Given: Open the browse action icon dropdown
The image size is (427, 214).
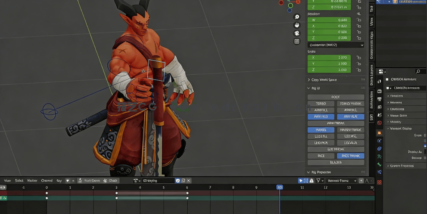Looking at the screenshot, I should [x=136, y=180].
